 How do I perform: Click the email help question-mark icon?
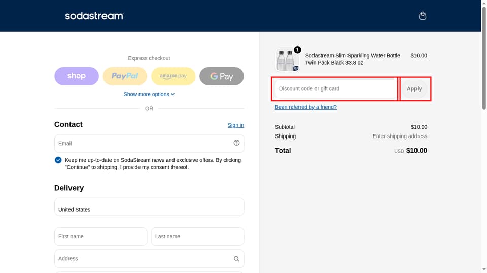click(236, 143)
